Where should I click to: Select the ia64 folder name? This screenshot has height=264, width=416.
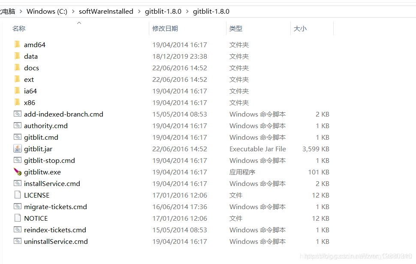coord(30,91)
